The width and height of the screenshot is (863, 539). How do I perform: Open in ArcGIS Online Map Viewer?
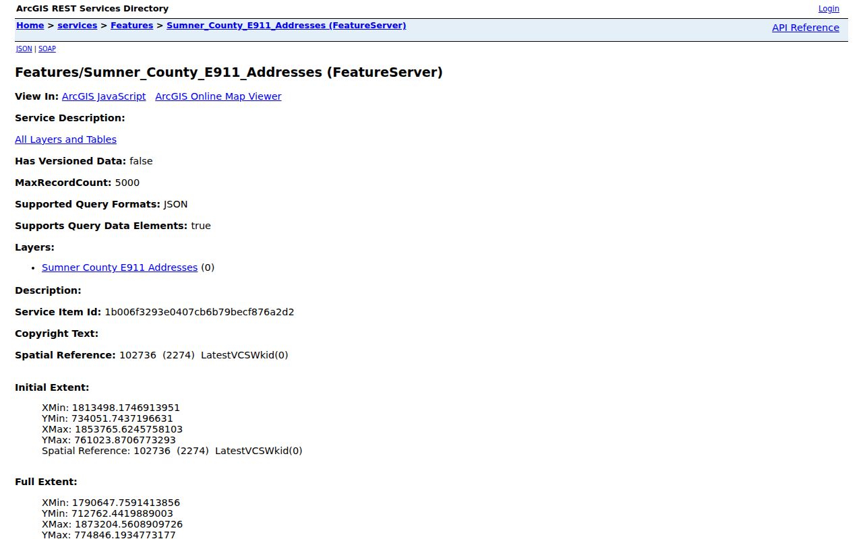218,96
